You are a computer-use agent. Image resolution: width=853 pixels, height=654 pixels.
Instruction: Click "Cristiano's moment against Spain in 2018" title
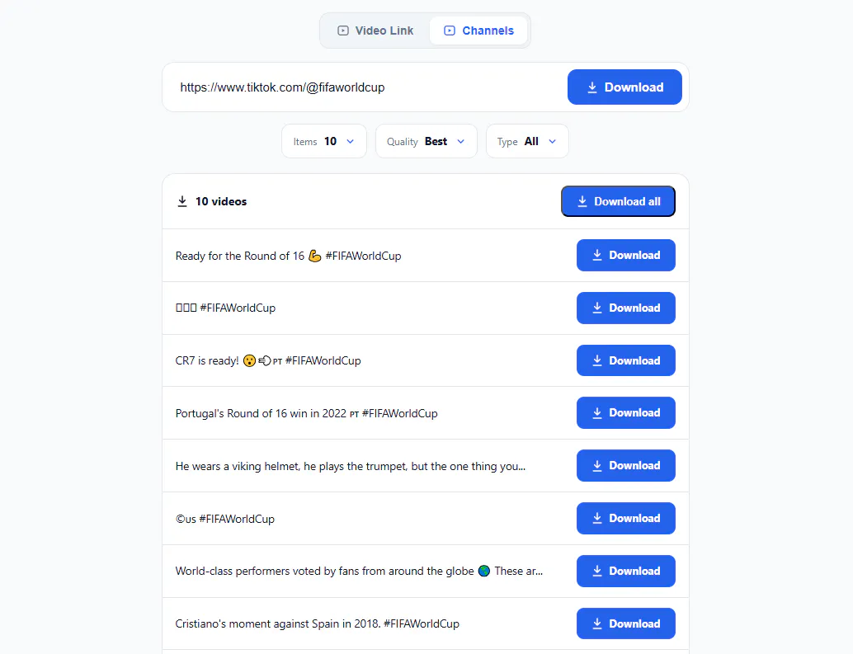pos(317,623)
